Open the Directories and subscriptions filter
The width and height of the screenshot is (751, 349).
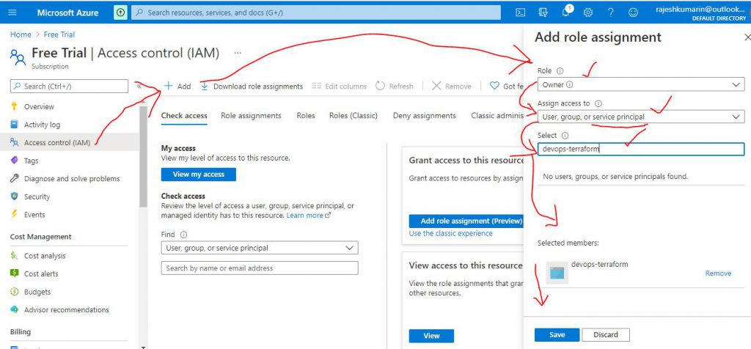tap(543, 12)
